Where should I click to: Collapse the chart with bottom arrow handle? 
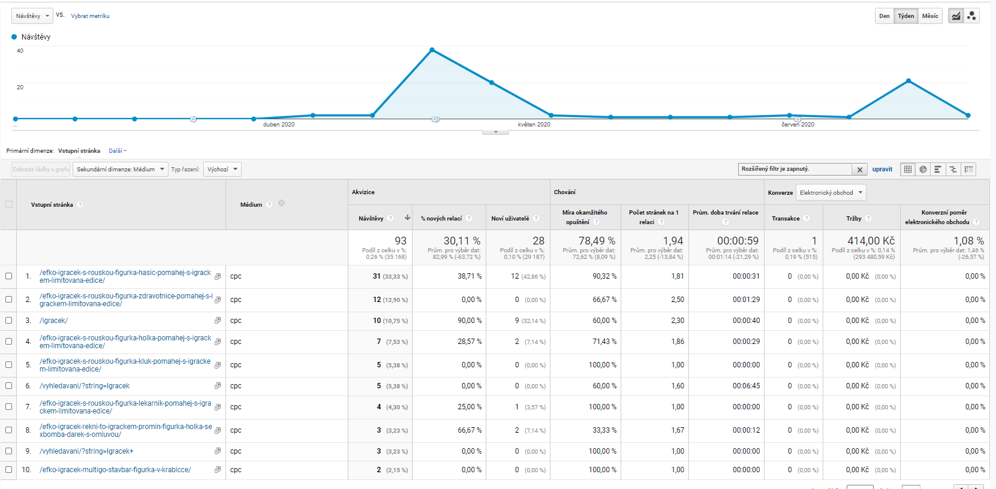click(495, 132)
